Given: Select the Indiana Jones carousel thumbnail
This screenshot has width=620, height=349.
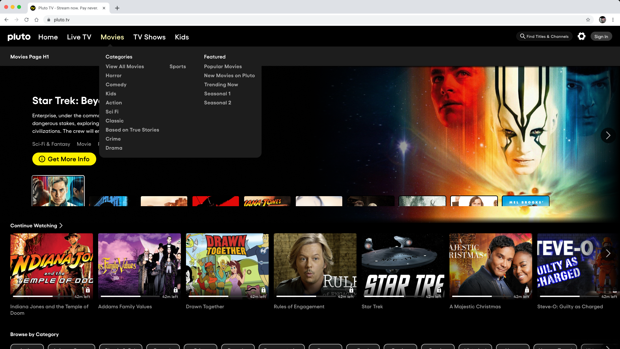Looking at the screenshot, I should pos(267,201).
